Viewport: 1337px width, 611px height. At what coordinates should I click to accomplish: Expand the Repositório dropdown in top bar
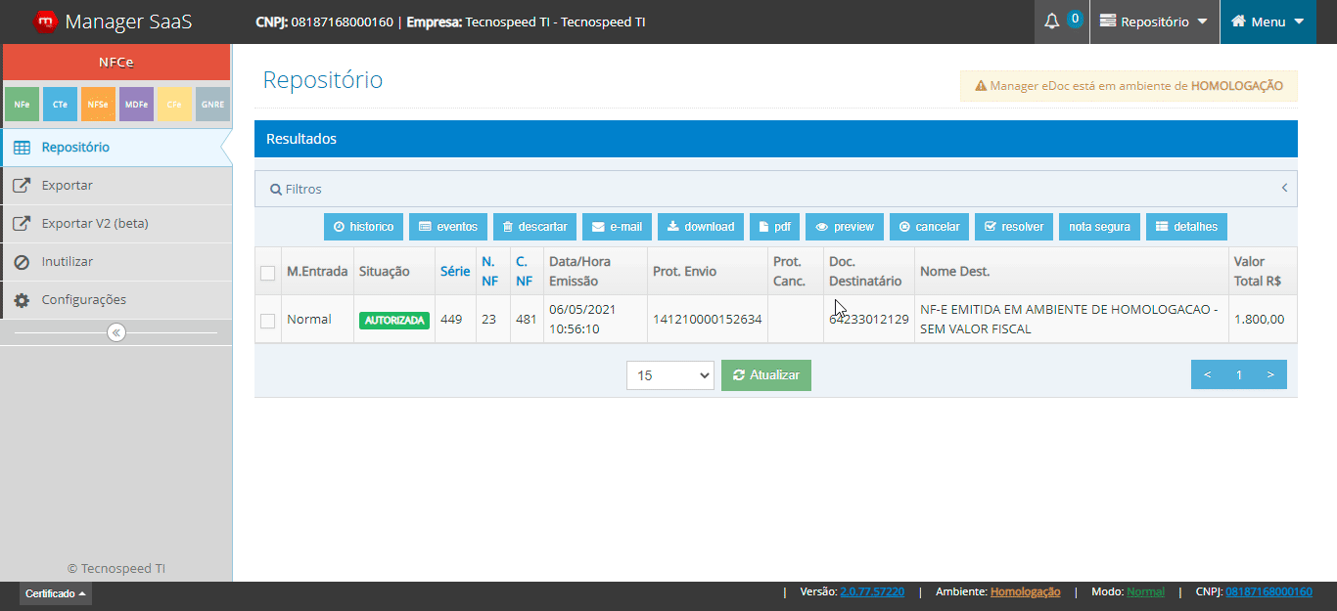pos(1154,22)
